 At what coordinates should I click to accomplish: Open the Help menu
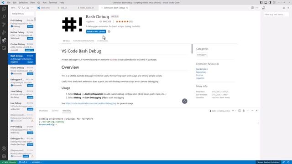(62, 3)
